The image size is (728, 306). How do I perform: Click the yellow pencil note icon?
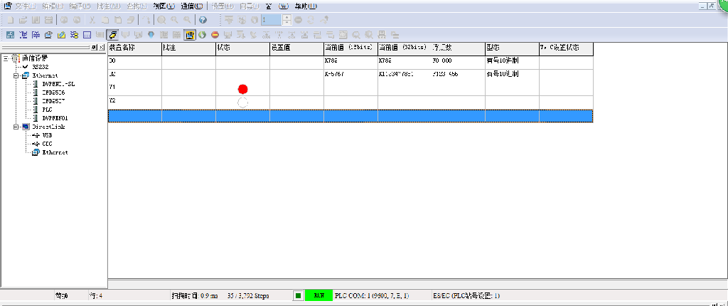pos(61,35)
